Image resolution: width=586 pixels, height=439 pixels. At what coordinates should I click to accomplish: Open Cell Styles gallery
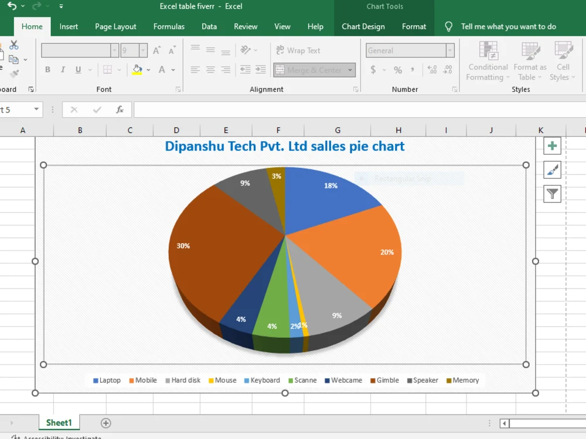pyautogui.click(x=563, y=61)
